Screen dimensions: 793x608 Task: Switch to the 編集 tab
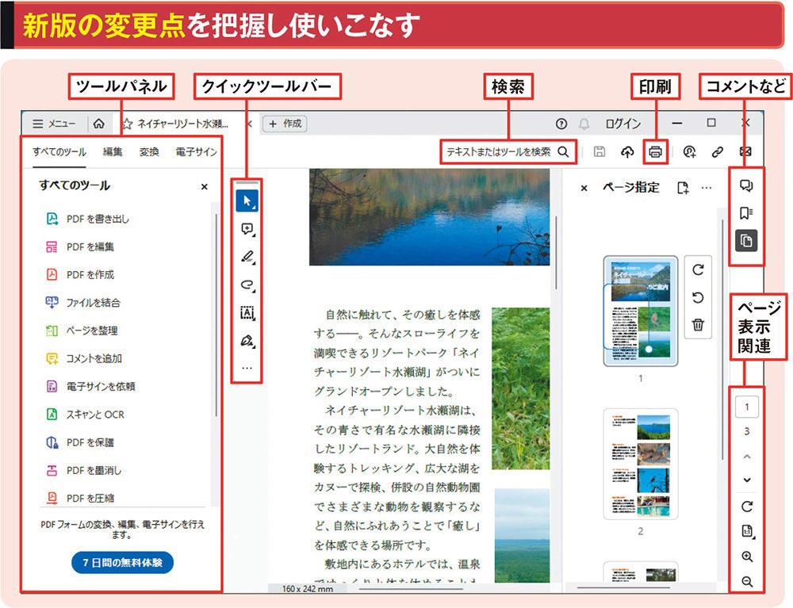tap(113, 151)
